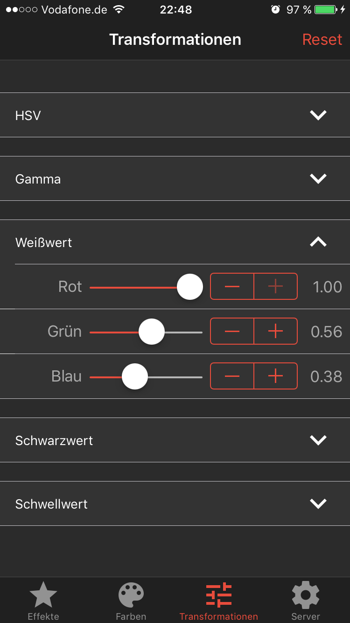The width and height of the screenshot is (350, 623).
Task: Open the Farben palette icon
Action: coord(131,595)
